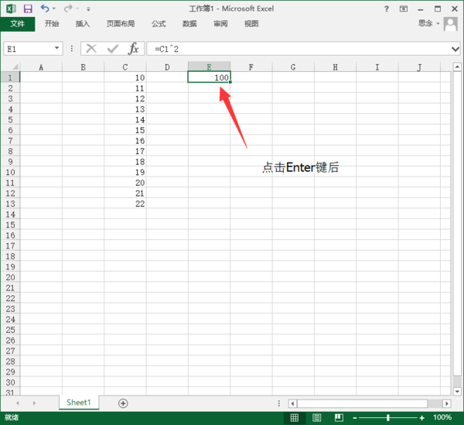This screenshot has width=464, height=425.
Task: Open Customize Quick Access Toolbar dropdown
Action: pyautogui.click(x=87, y=9)
